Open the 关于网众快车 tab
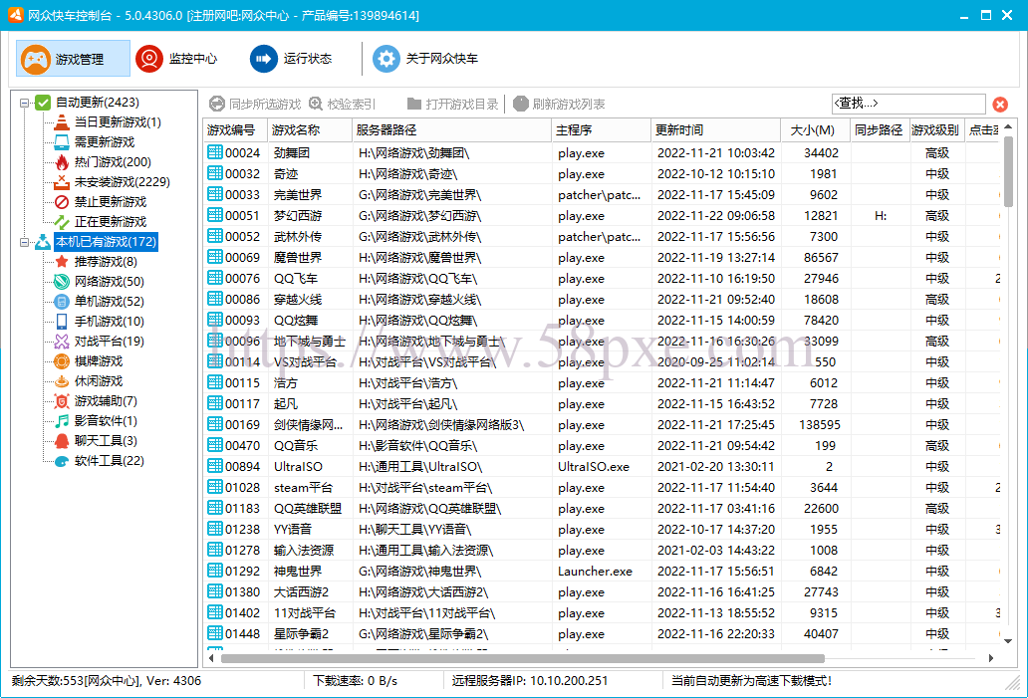This screenshot has height=698, width=1028. coord(425,59)
